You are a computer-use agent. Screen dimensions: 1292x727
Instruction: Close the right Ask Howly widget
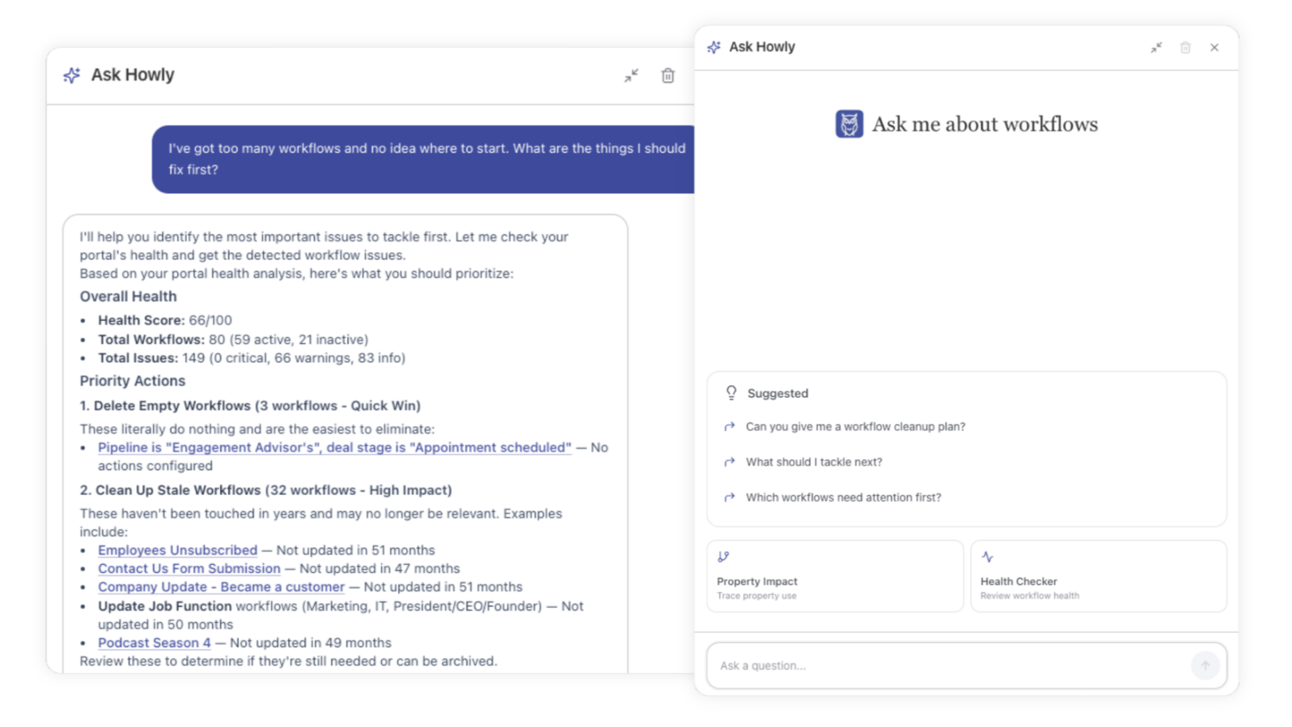coord(1214,47)
